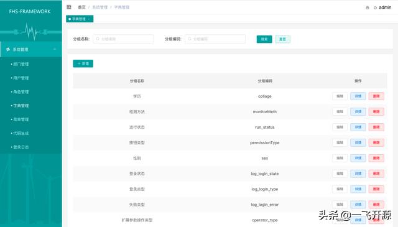398x227 pixels.
Task: Delete the log_login_state row
Action: [376, 174]
